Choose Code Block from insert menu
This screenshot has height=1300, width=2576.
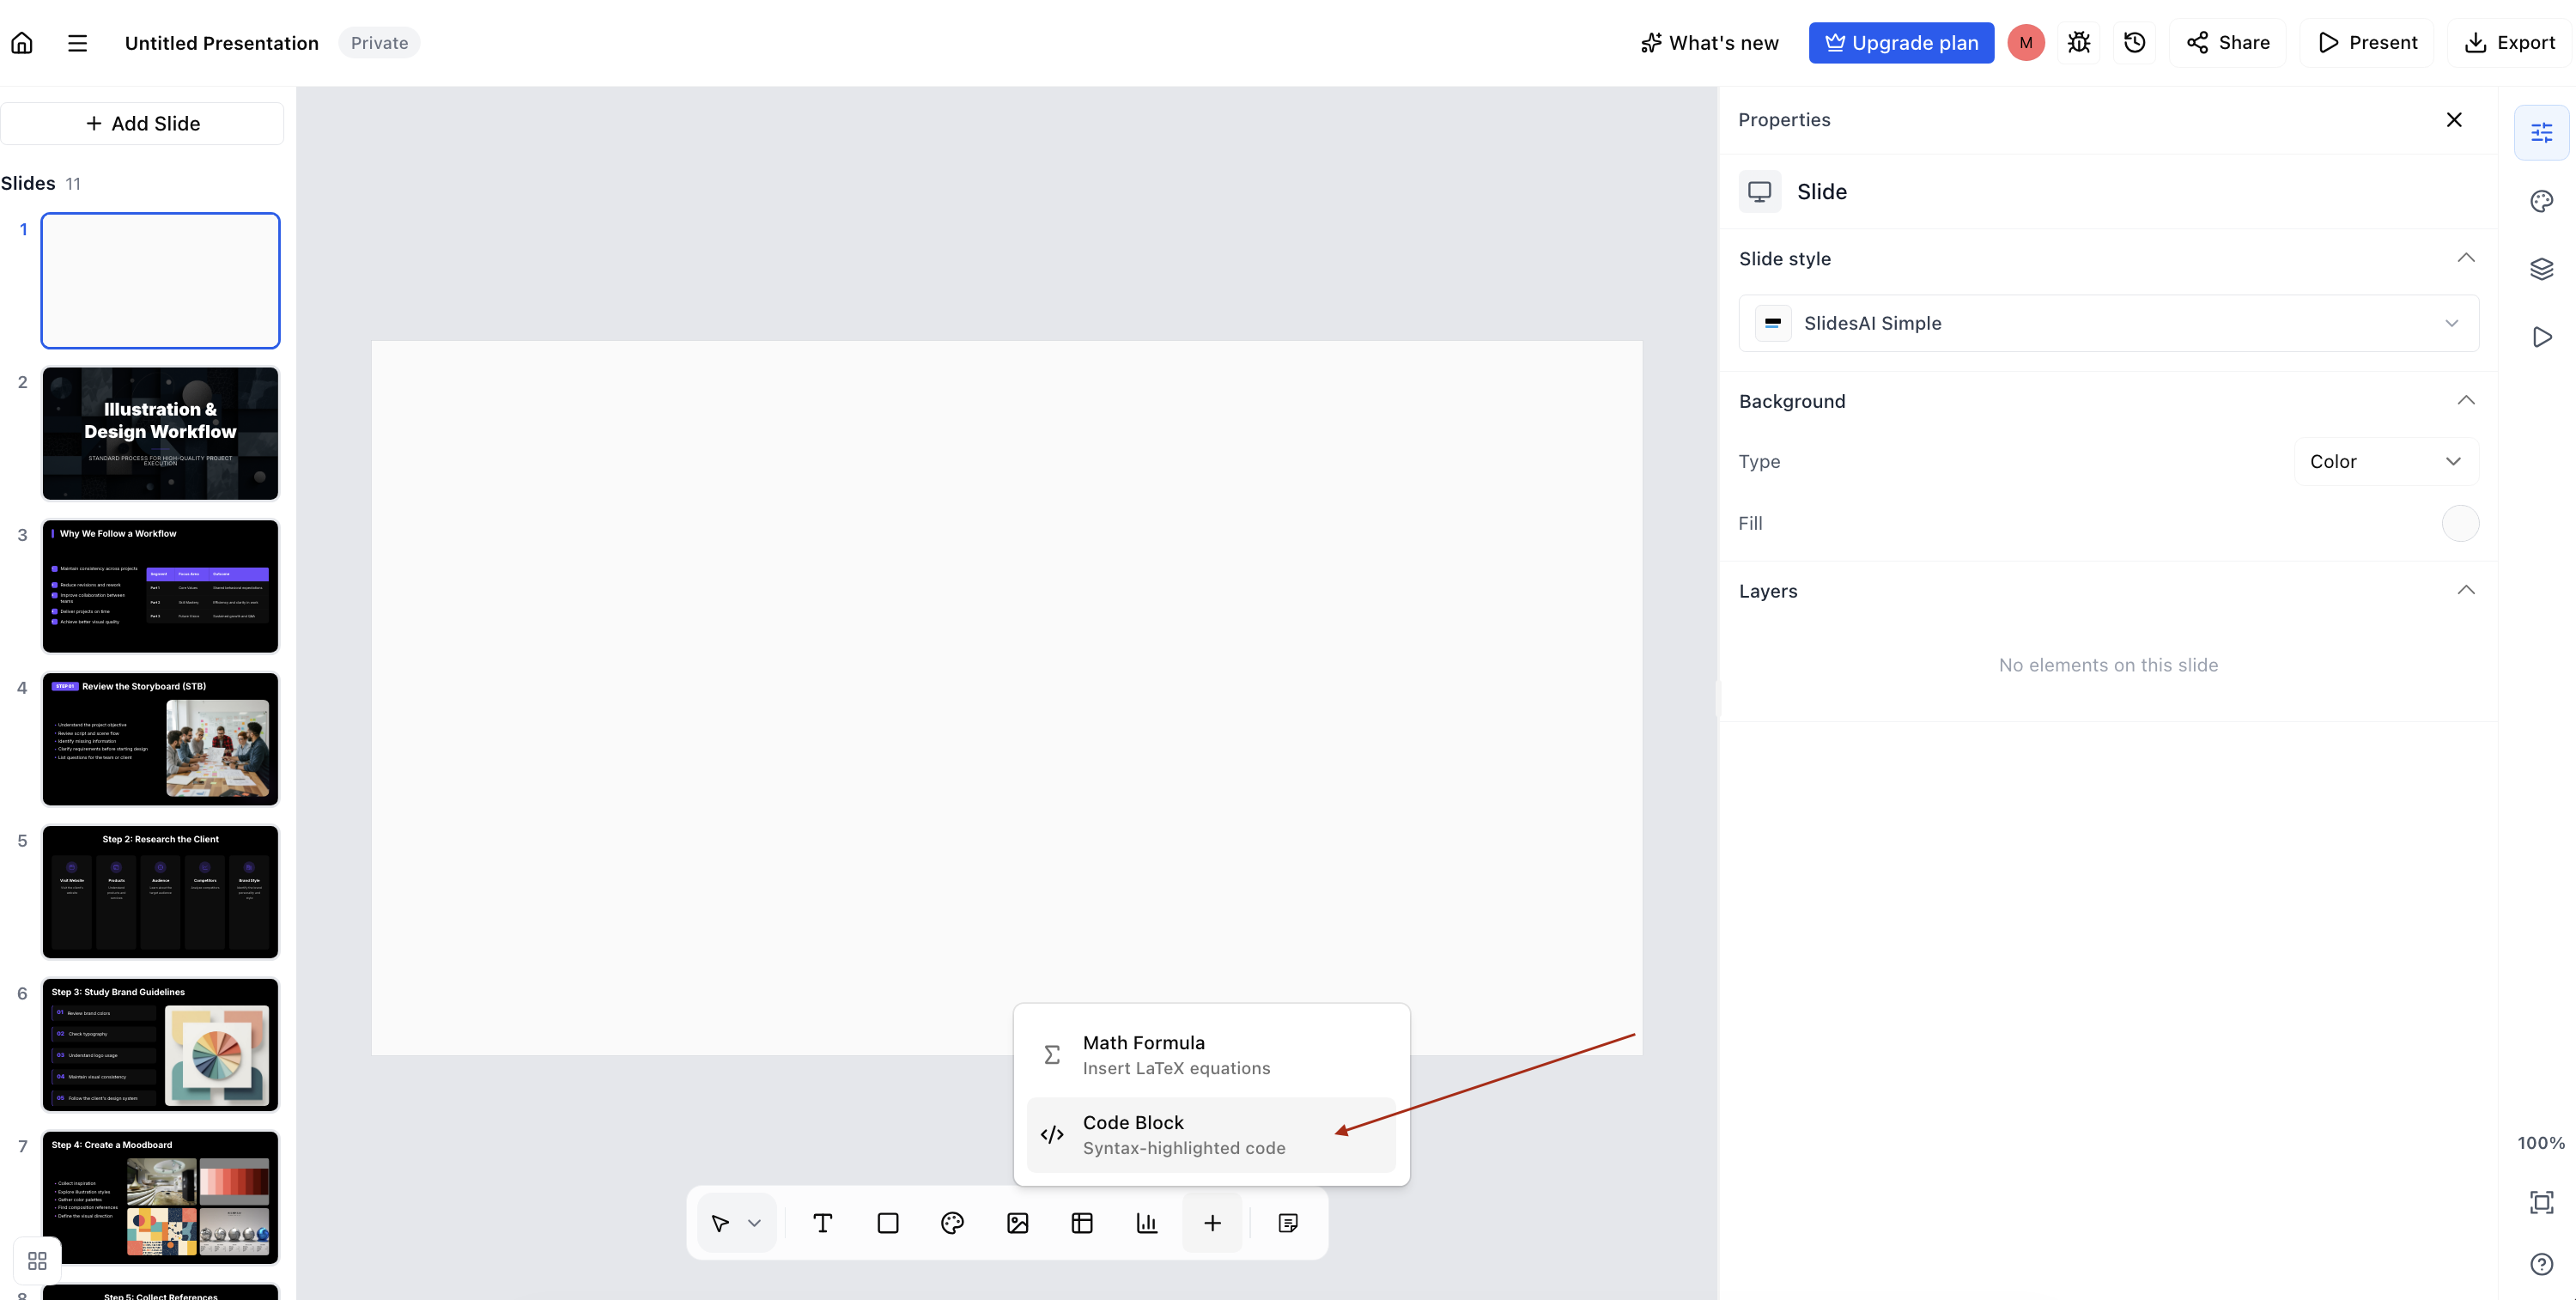click(1211, 1135)
